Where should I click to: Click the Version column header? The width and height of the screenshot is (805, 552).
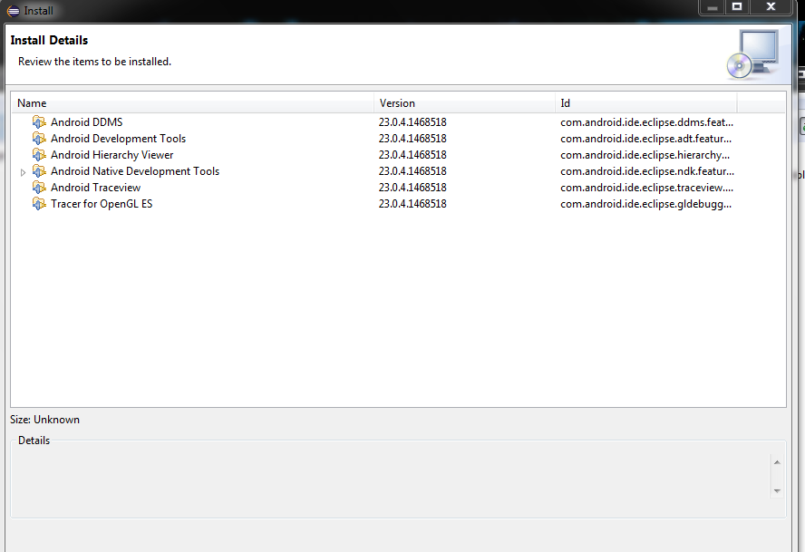coord(465,103)
